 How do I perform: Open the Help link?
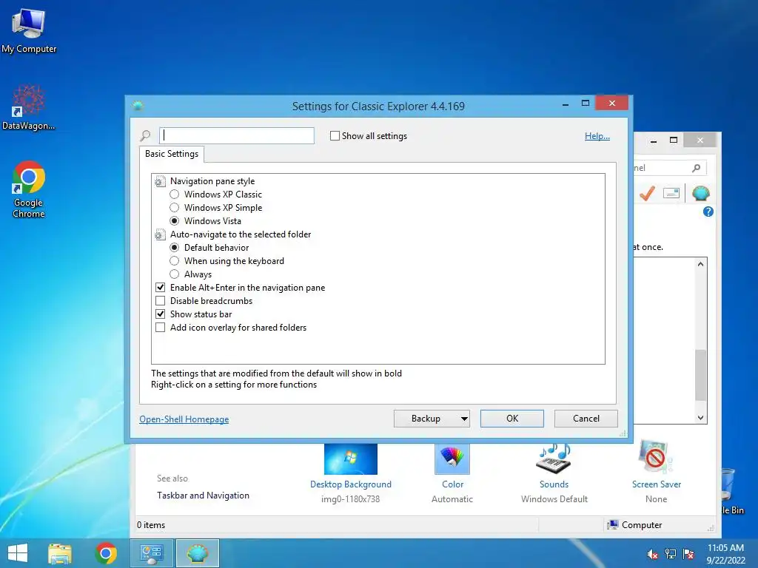[x=597, y=136]
